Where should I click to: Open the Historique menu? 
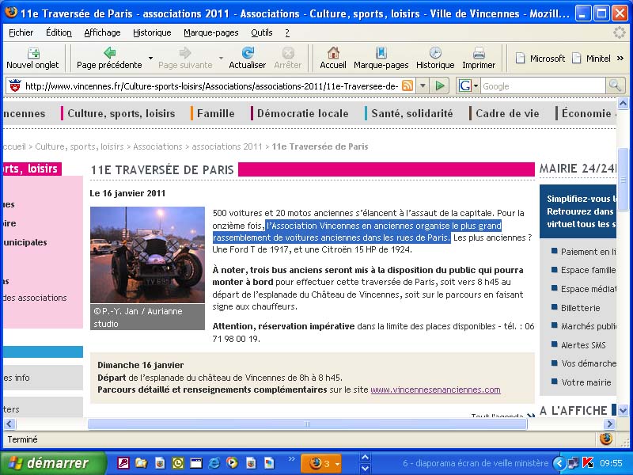(x=152, y=32)
